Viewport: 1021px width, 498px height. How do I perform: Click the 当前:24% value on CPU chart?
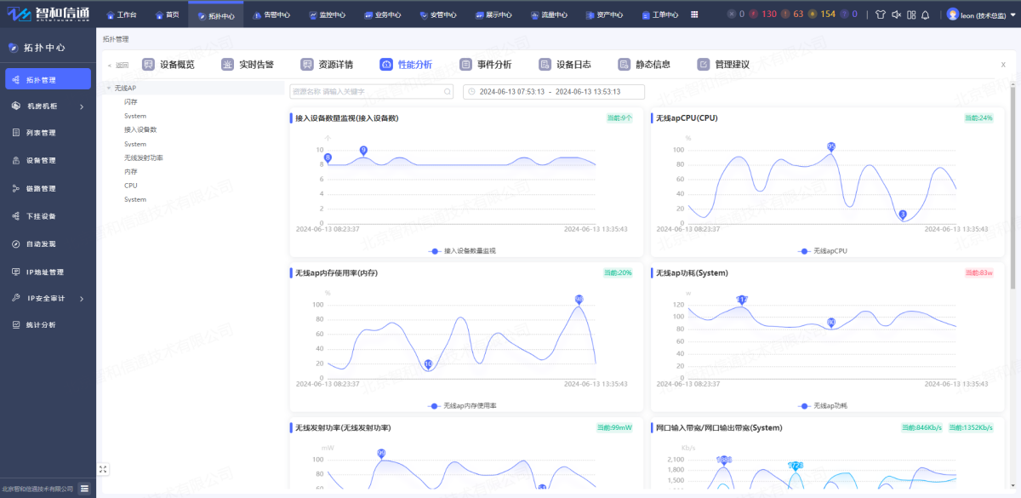978,117
